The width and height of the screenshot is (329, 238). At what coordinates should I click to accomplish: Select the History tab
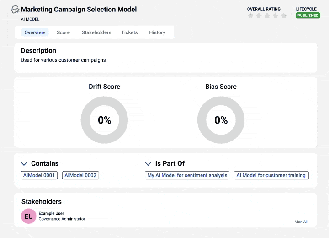tap(157, 32)
